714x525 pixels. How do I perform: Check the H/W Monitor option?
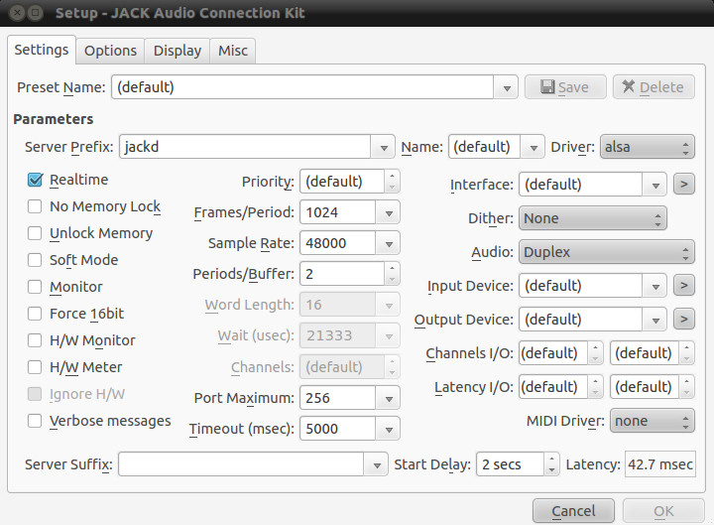(35, 340)
